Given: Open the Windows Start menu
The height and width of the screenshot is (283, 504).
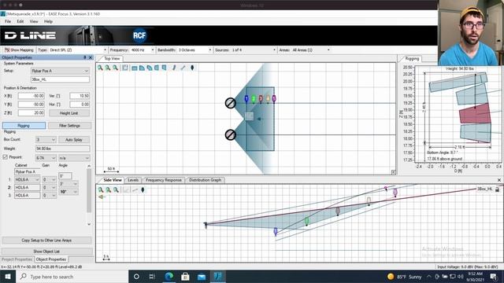Looking at the screenshot, I should click(x=8, y=277).
